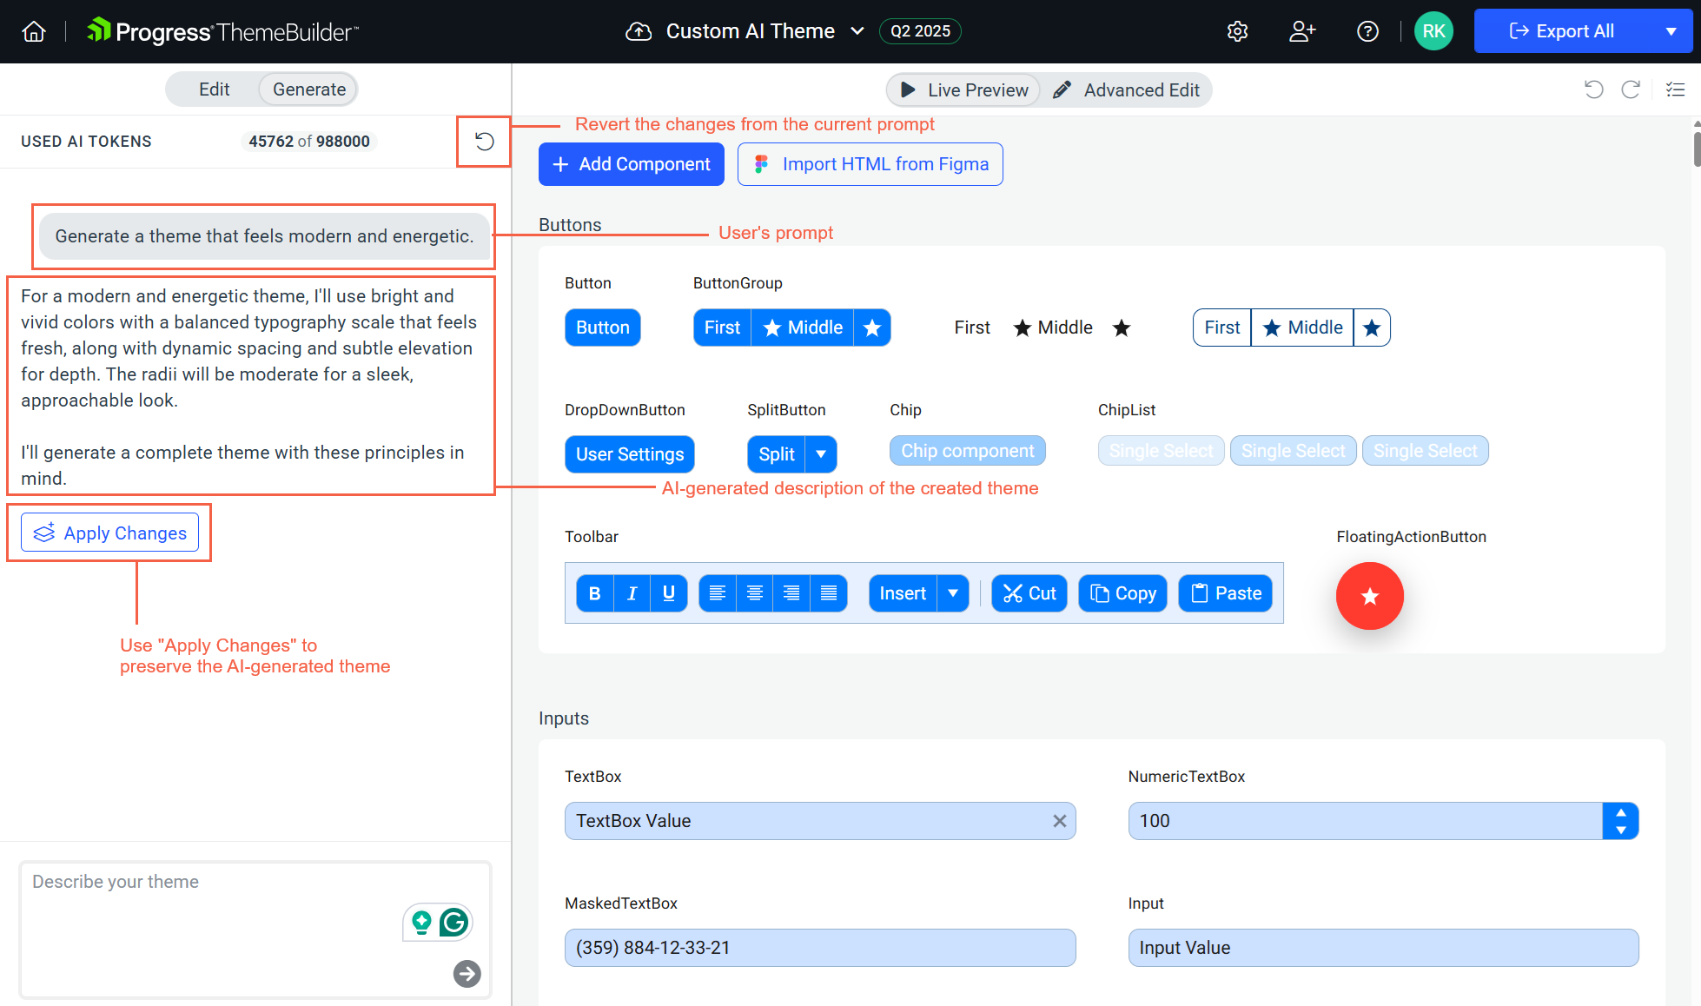Image resolution: width=1701 pixels, height=1006 pixels.
Task: Open the Custom AI Theme project dropdown
Action: tap(857, 31)
